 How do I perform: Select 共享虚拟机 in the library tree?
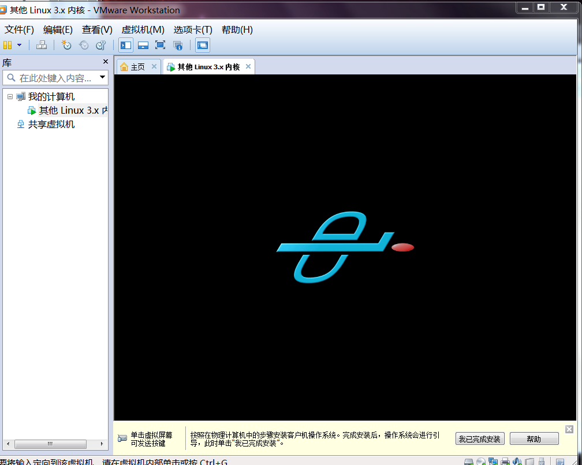(x=51, y=124)
